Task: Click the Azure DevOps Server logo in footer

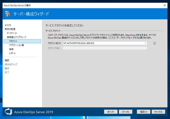Action: coord(8,111)
